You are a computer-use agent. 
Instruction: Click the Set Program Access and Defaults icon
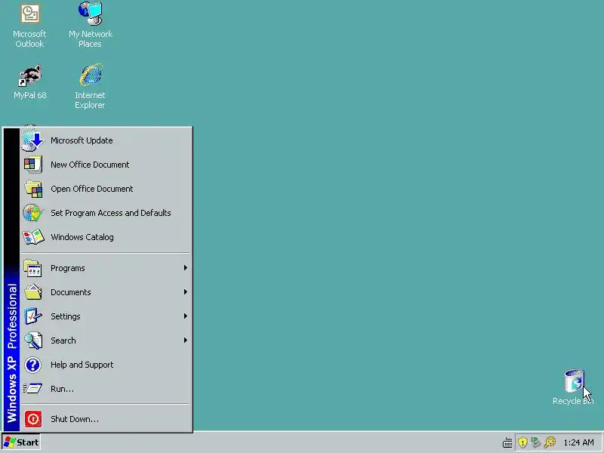pyautogui.click(x=32, y=213)
